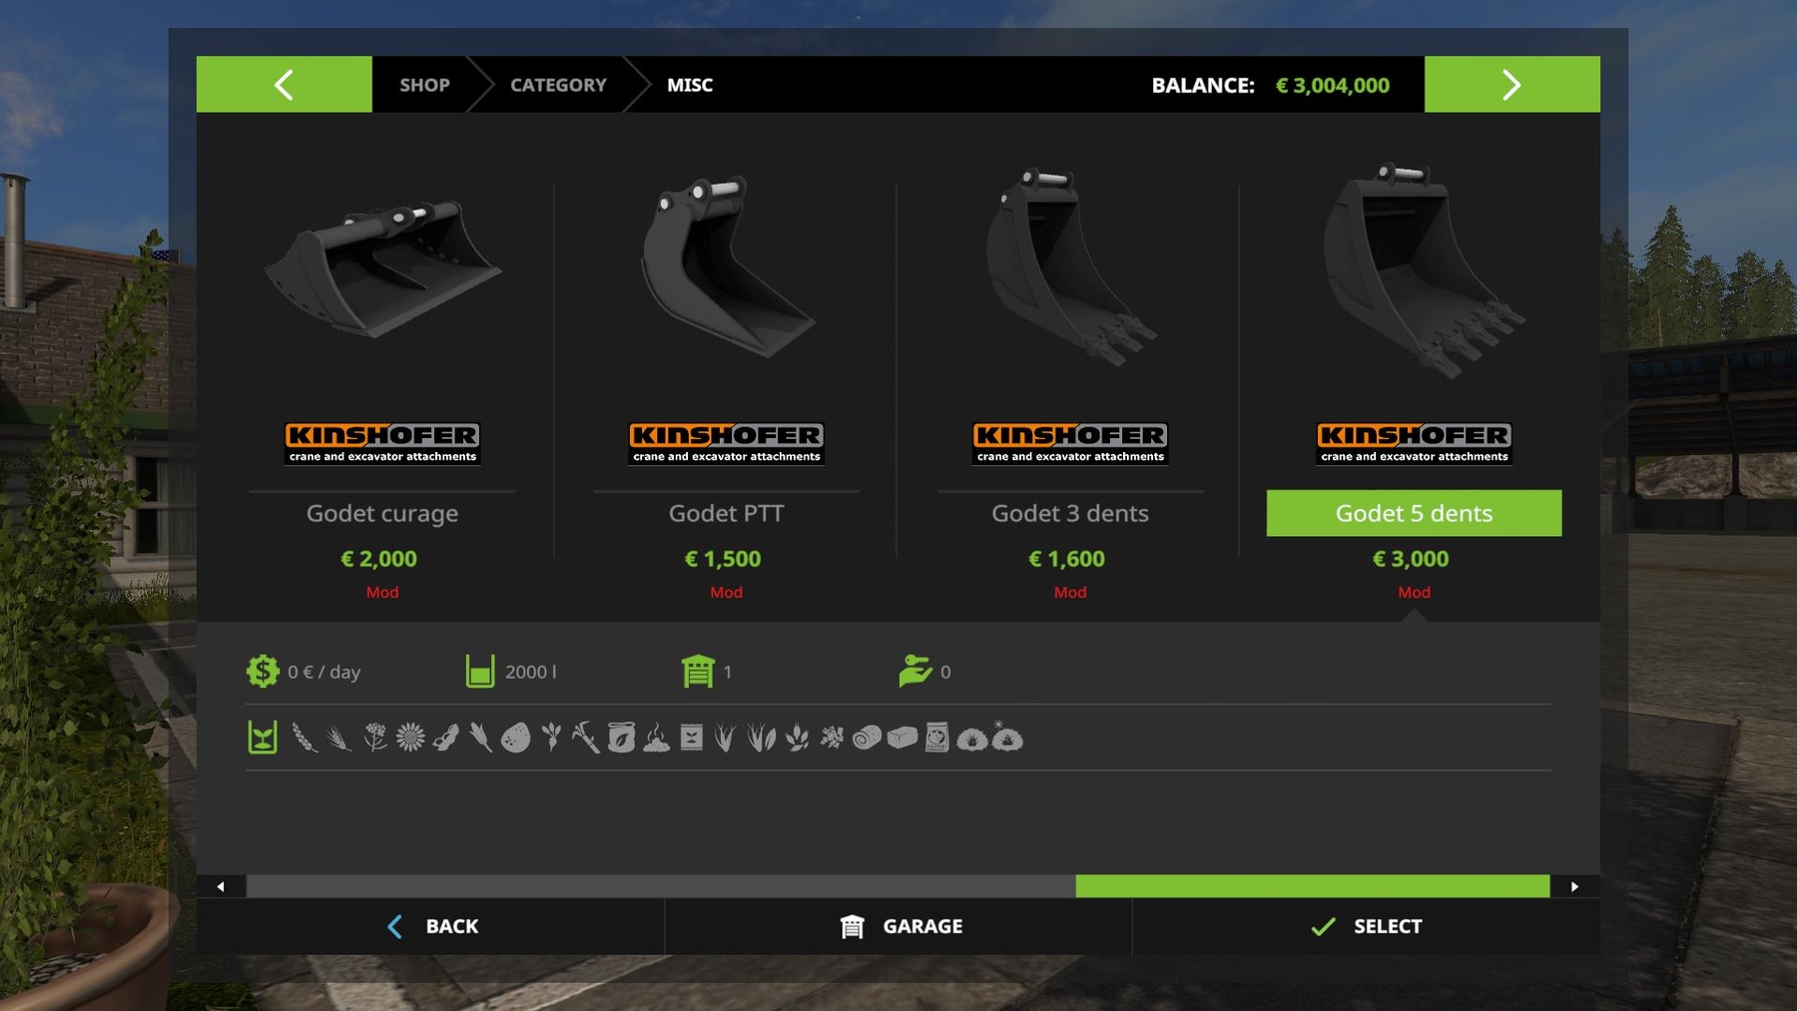The height and width of the screenshot is (1011, 1797).
Task: Click the green horizontal scrollbar thumb
Action: [1312, 886]
